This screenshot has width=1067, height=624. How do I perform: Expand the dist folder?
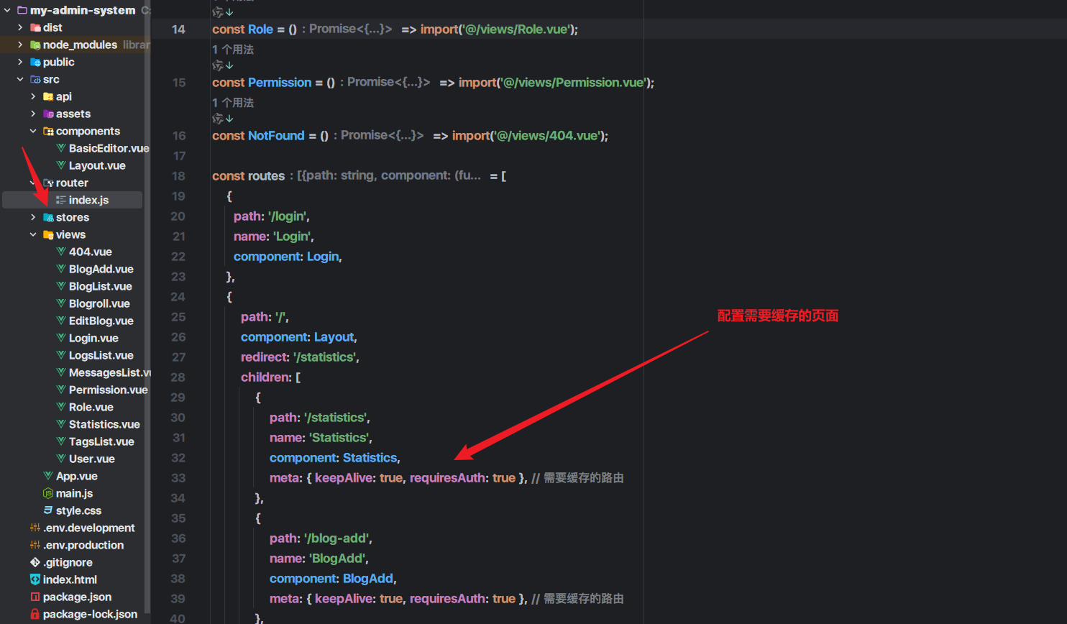click(20, 27)
